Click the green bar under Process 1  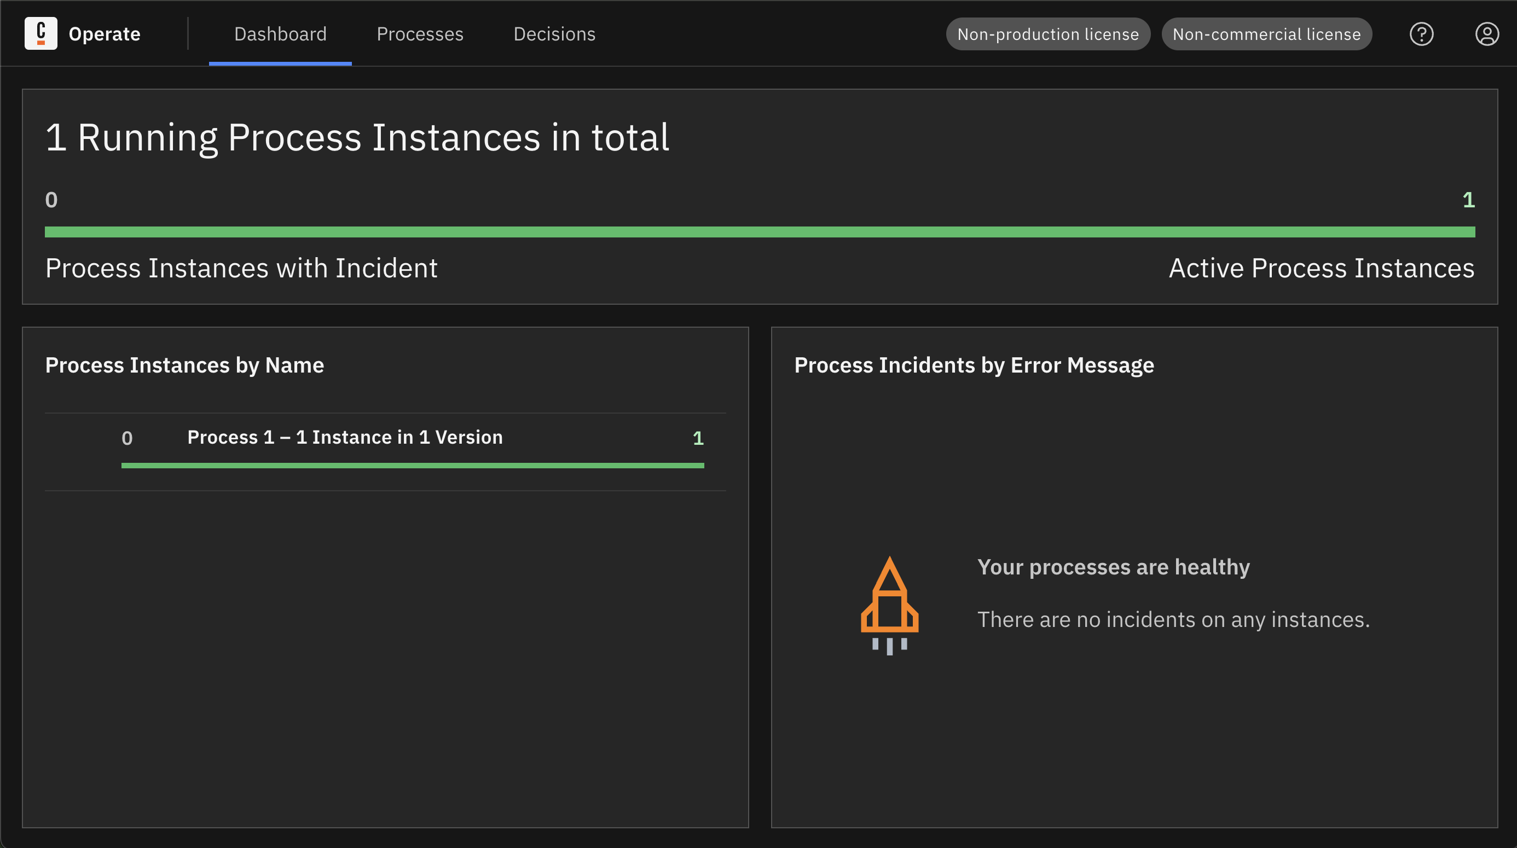412,465
